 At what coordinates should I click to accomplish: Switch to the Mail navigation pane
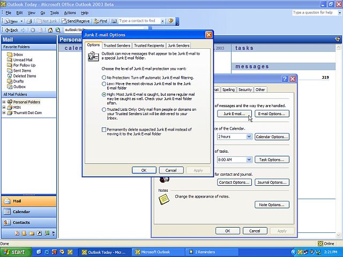[28, 201]
